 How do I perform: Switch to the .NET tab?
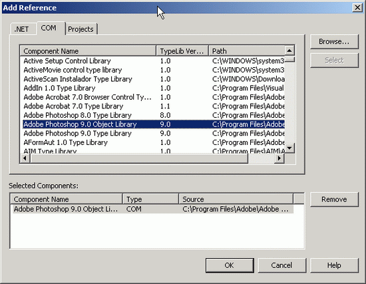coord(21,29)
